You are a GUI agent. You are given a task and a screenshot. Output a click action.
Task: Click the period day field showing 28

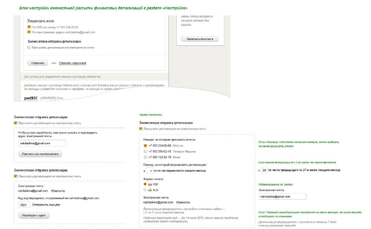pos(264,170)
